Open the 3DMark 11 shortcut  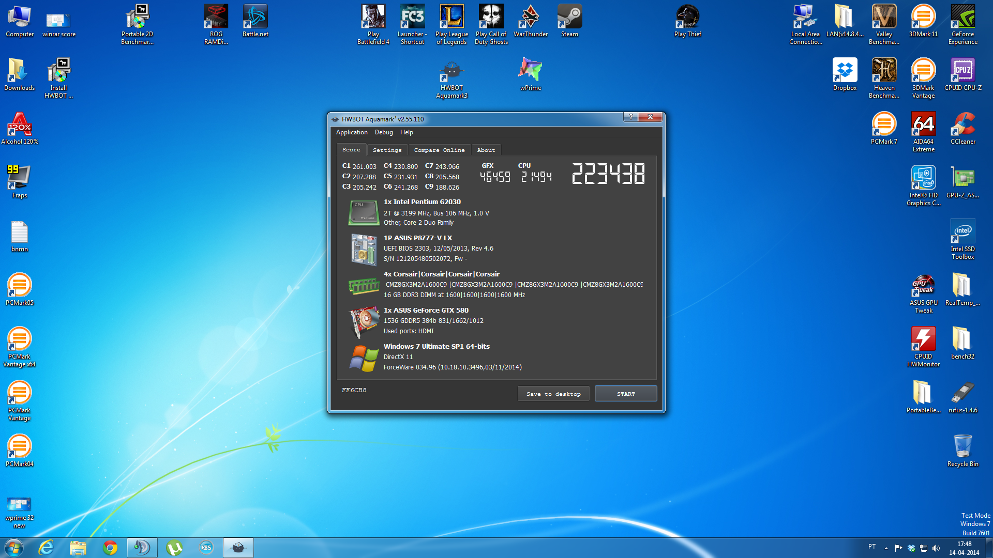coord(923,21)
